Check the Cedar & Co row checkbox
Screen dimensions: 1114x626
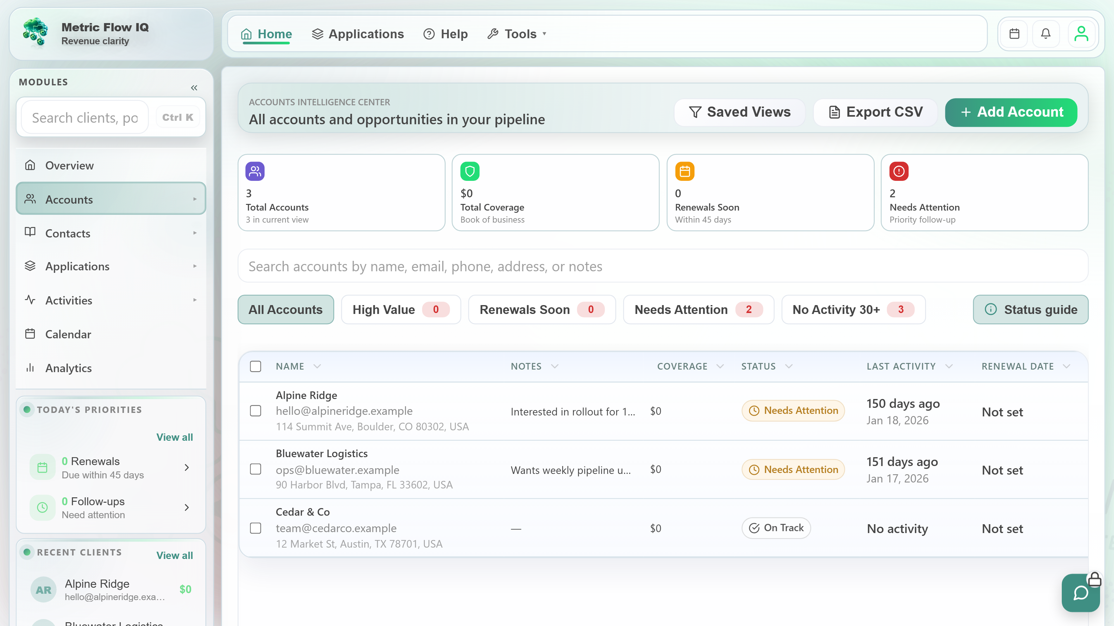coord(256,528)
